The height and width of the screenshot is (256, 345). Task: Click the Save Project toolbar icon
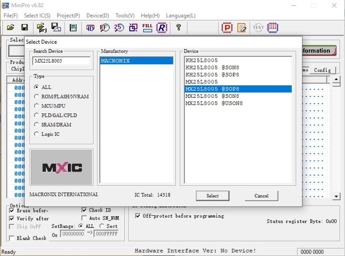(56, 27)
